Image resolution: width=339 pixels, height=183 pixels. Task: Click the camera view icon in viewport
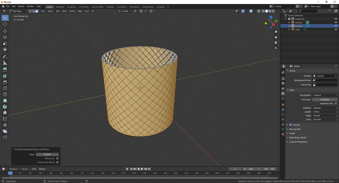point(276,43)
